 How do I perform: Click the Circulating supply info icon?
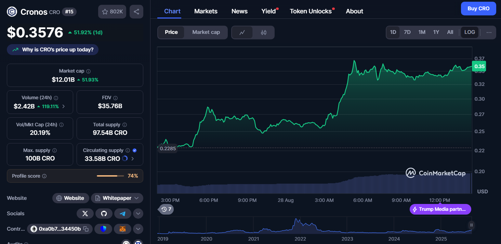coord(128,151)
